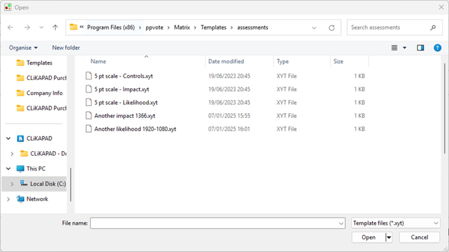Open the File name history dropdown
Screen dimensions: 449x252
(341, 223)
